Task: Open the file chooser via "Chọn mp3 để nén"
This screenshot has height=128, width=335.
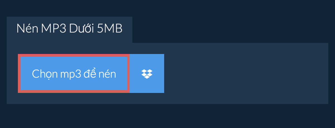Action: coord(74,73)
